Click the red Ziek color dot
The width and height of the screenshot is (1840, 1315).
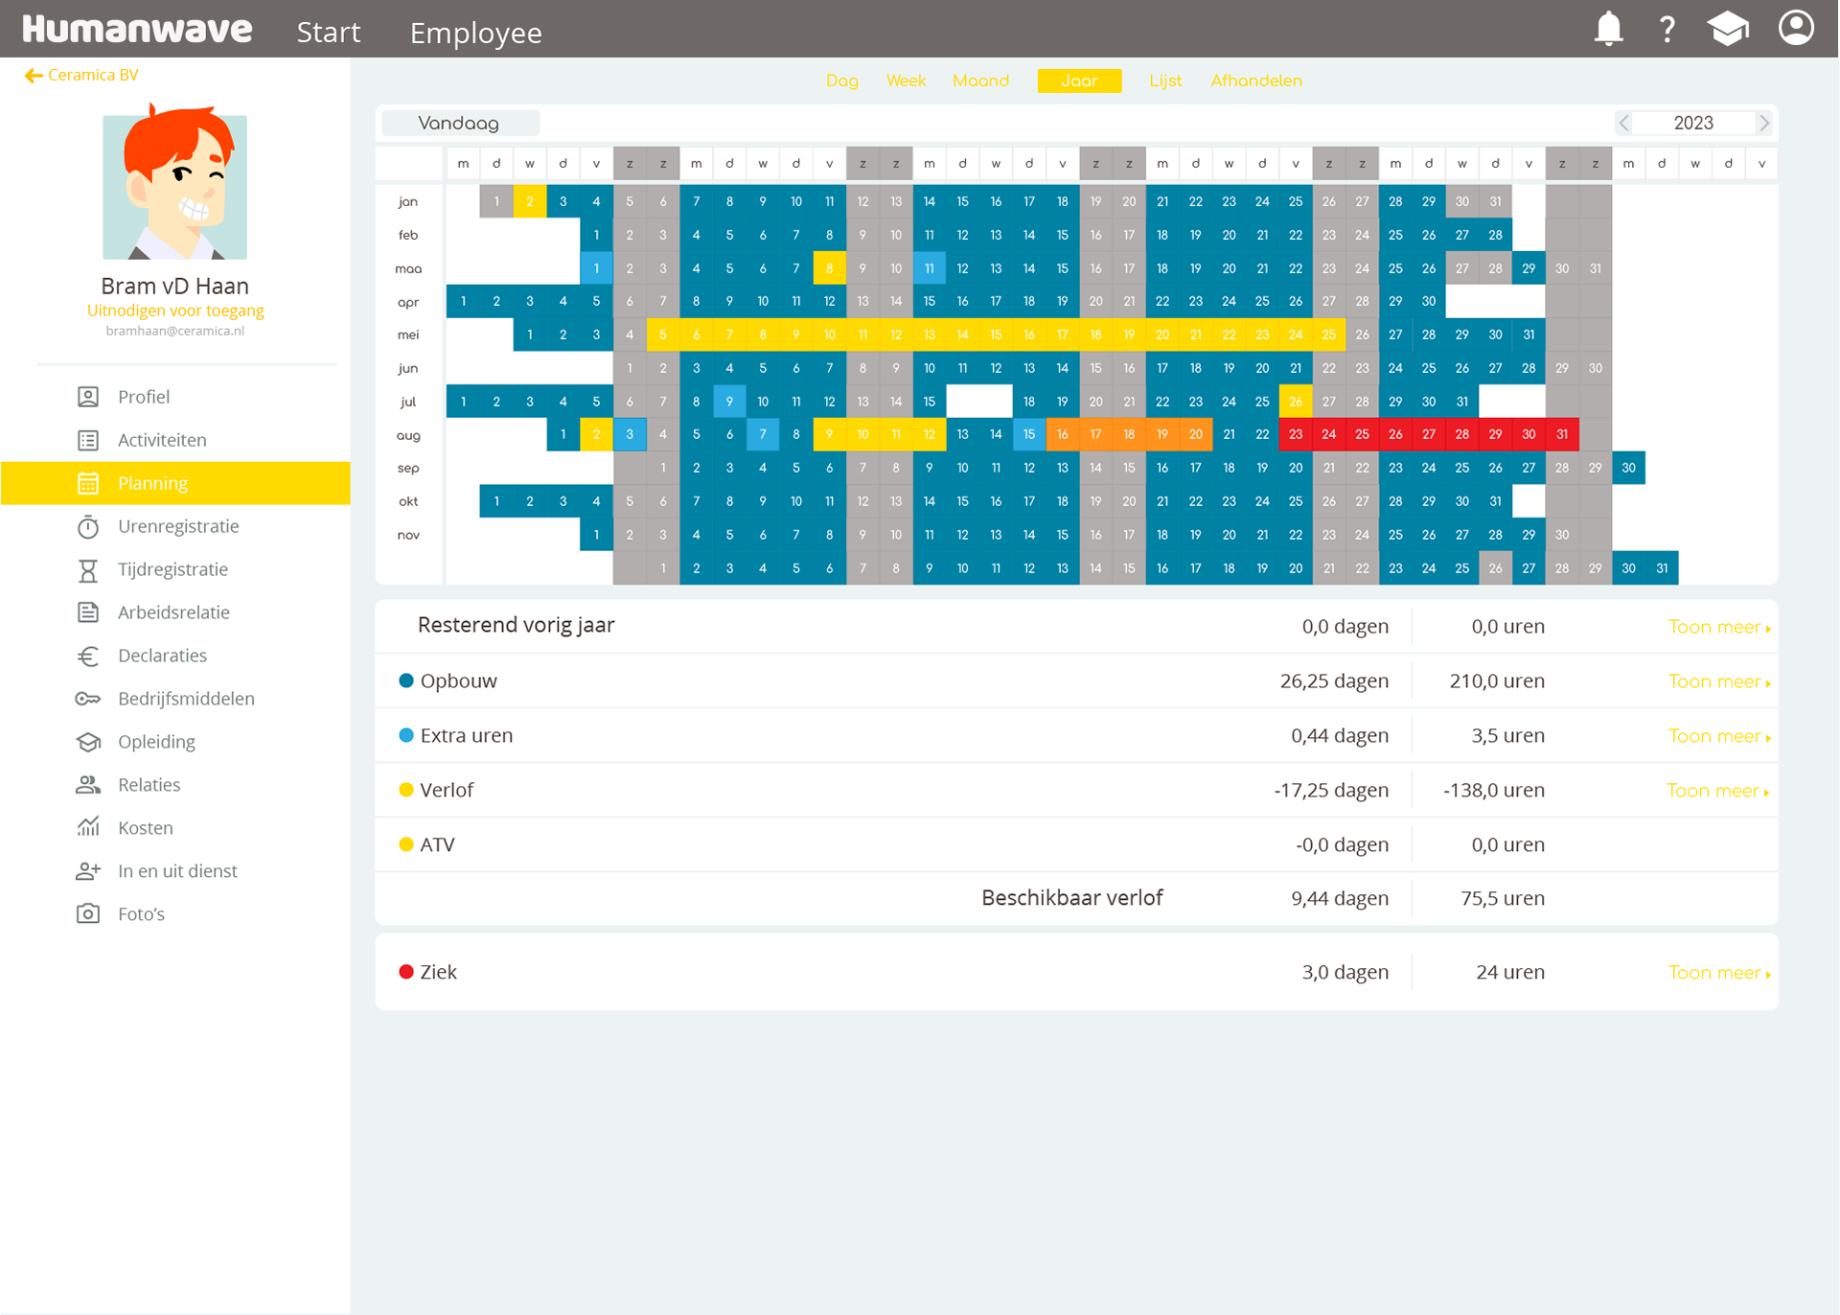pyautogui.click(x=406, y=972)
